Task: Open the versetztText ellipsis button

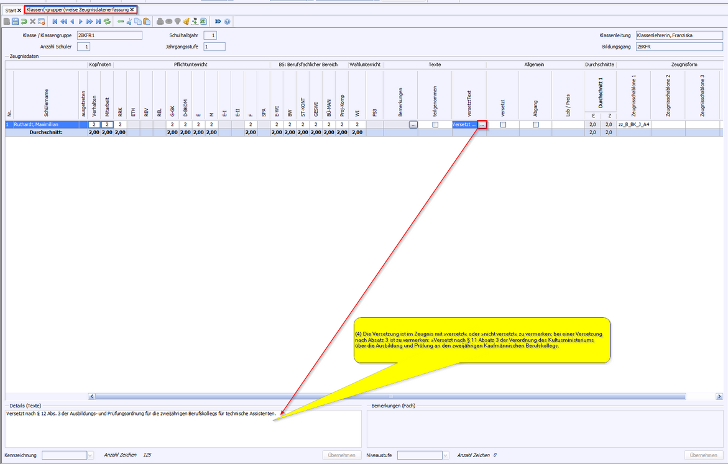Action: coord(482,125)
